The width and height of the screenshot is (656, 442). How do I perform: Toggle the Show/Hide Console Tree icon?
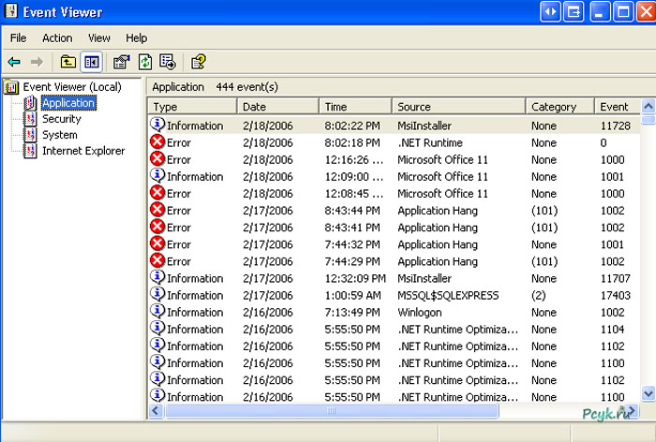(x=91, y=63)
